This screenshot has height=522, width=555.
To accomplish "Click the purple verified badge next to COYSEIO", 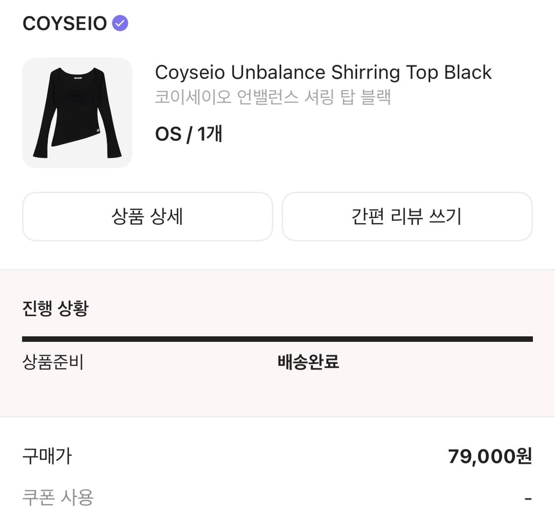I will coord(119,23).
